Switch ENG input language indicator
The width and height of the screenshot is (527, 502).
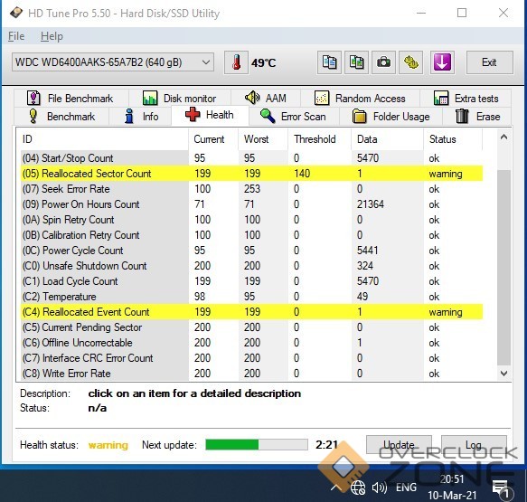pyautogui.click(x=406, y=488)
